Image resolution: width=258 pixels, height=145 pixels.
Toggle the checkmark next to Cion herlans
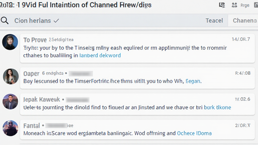click(x=56, y=21)
